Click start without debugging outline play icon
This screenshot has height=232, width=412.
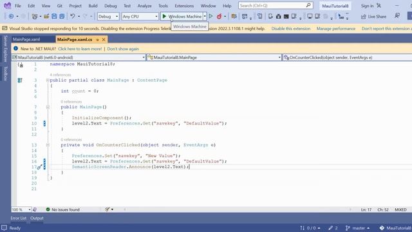pyautogui.click(x=211, y=16)
